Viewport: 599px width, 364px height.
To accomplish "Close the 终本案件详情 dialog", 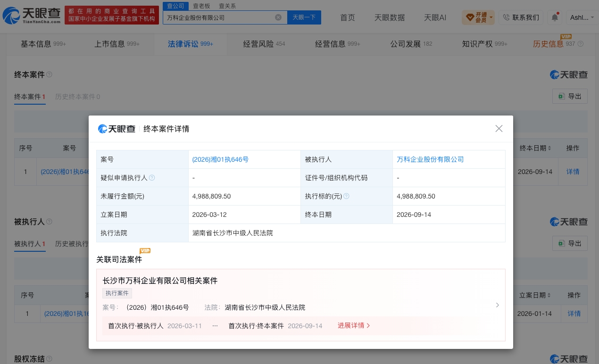I will click(499, 128).
